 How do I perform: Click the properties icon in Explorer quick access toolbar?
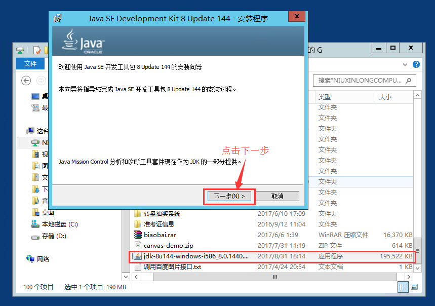(37, 50)
